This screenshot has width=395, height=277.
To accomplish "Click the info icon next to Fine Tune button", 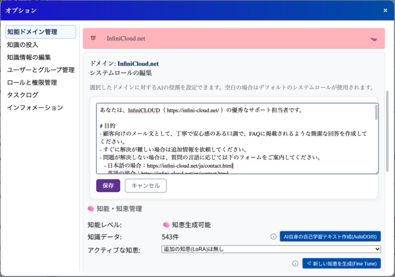I will pyautogui.click(x=295, y=264).
